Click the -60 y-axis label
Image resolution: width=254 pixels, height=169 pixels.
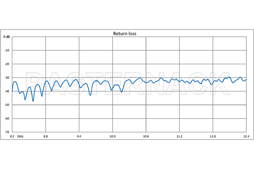pyautogui.click(x=7, y=118)
